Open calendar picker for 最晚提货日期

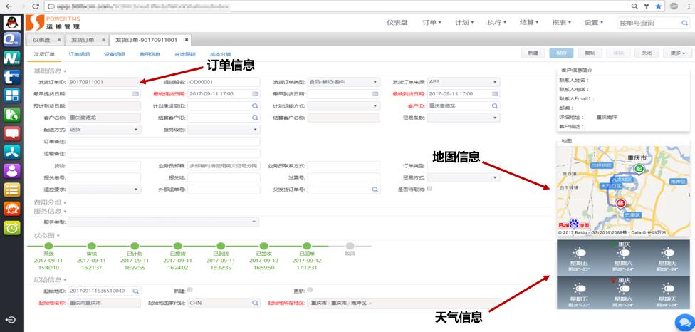tap(255, 94)
